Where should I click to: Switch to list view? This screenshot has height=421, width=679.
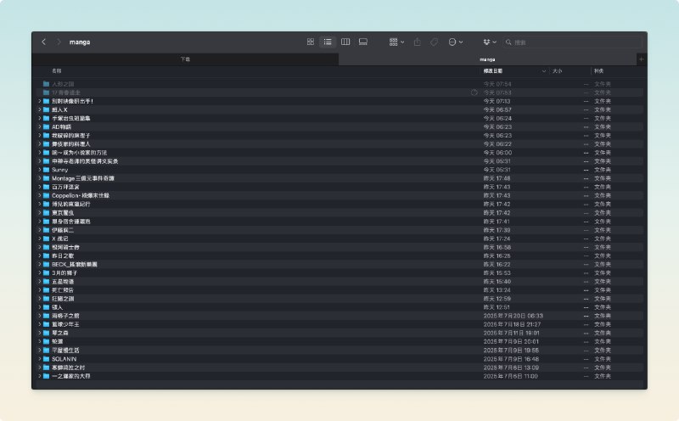328,42
